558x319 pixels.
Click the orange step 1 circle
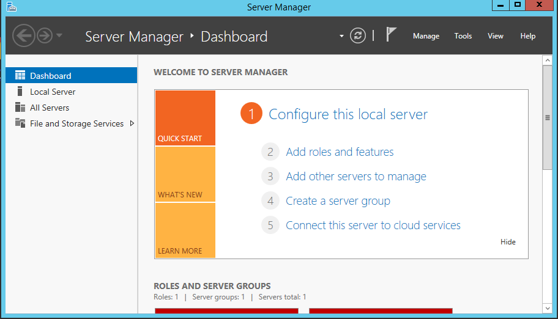(251, 114)
